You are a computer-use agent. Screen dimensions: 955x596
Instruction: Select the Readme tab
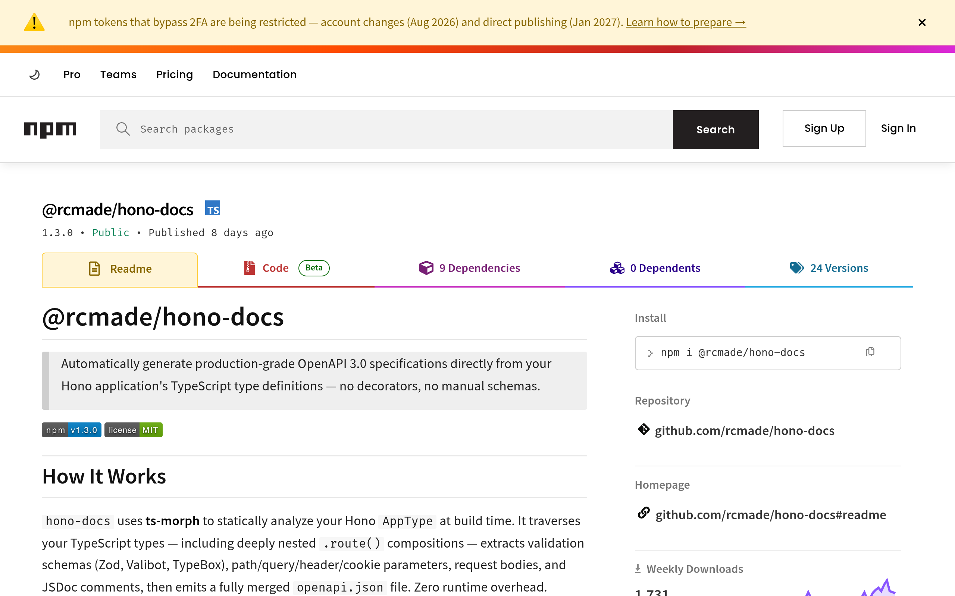120,270
